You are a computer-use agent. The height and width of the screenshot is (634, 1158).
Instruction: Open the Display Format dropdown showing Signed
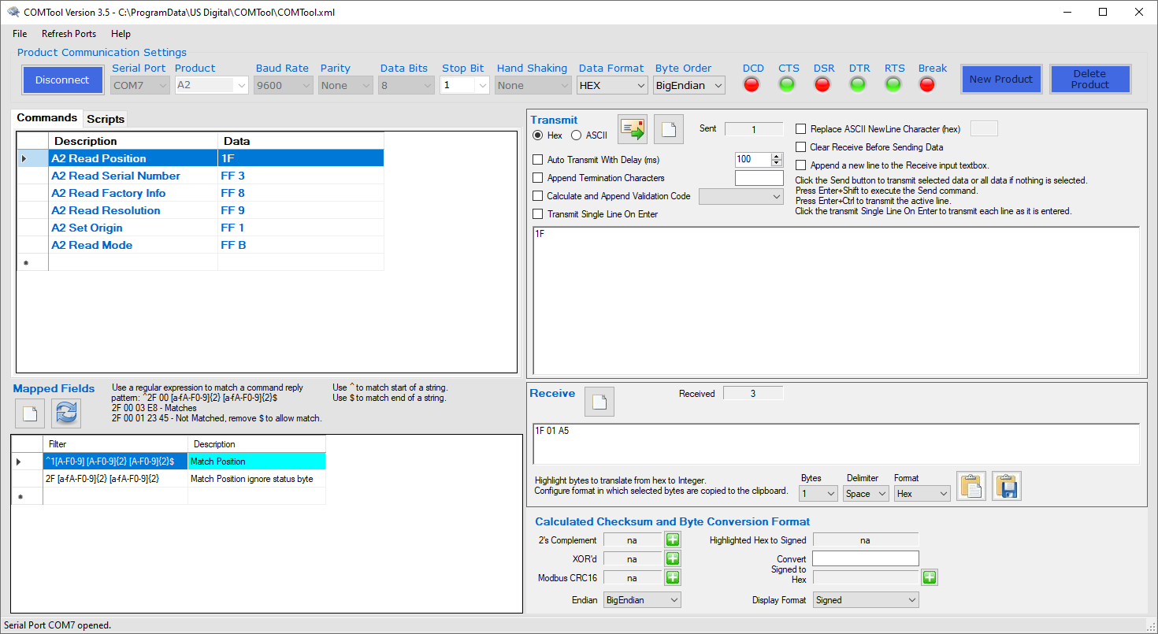865,599
